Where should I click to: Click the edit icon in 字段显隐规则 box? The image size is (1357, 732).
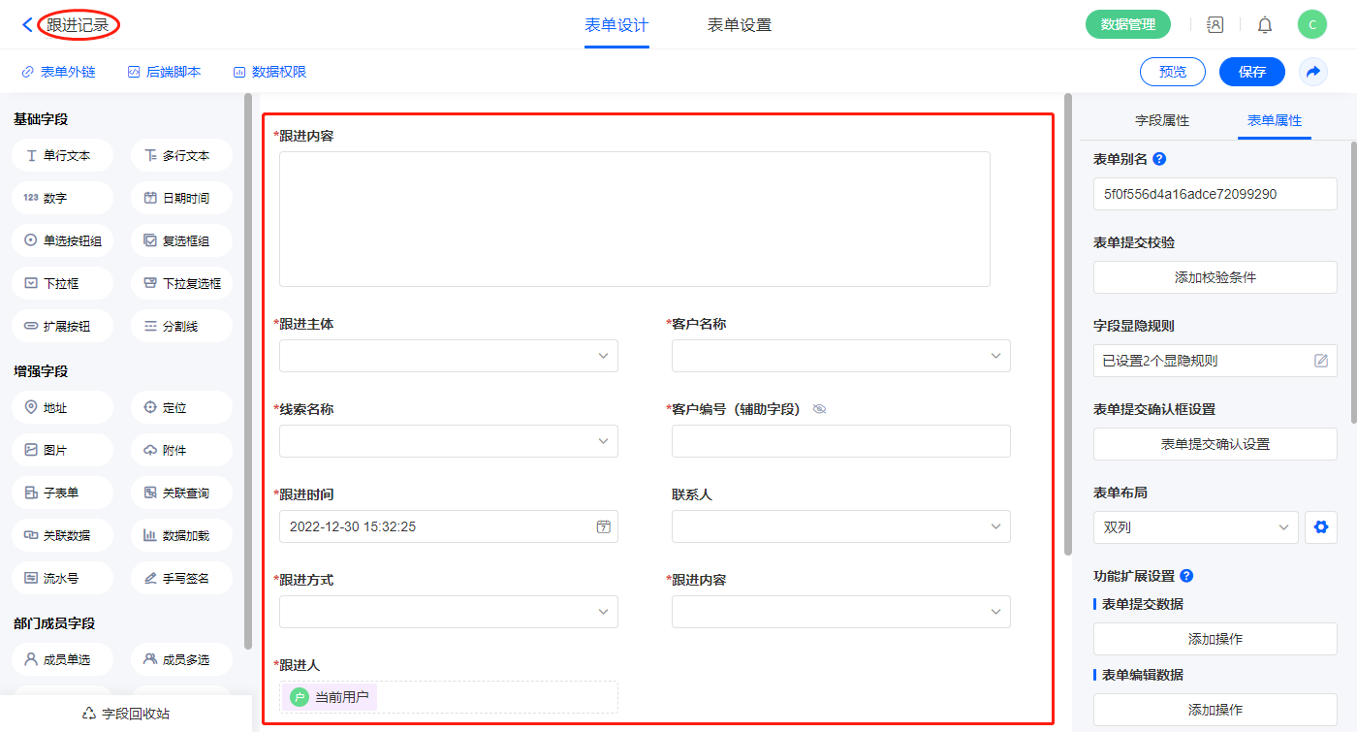point(1320,361)
